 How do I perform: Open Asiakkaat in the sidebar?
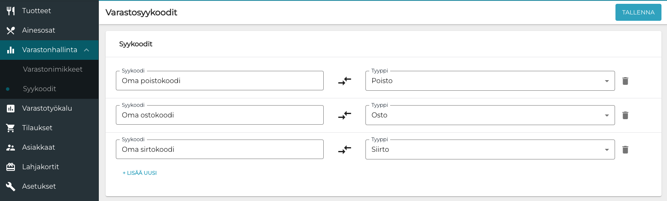pyautogui.click(x=38, y=148)
